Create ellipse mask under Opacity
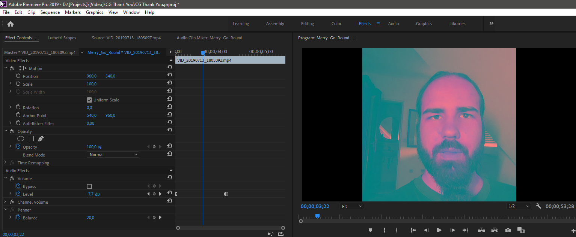 click(21, 139)
